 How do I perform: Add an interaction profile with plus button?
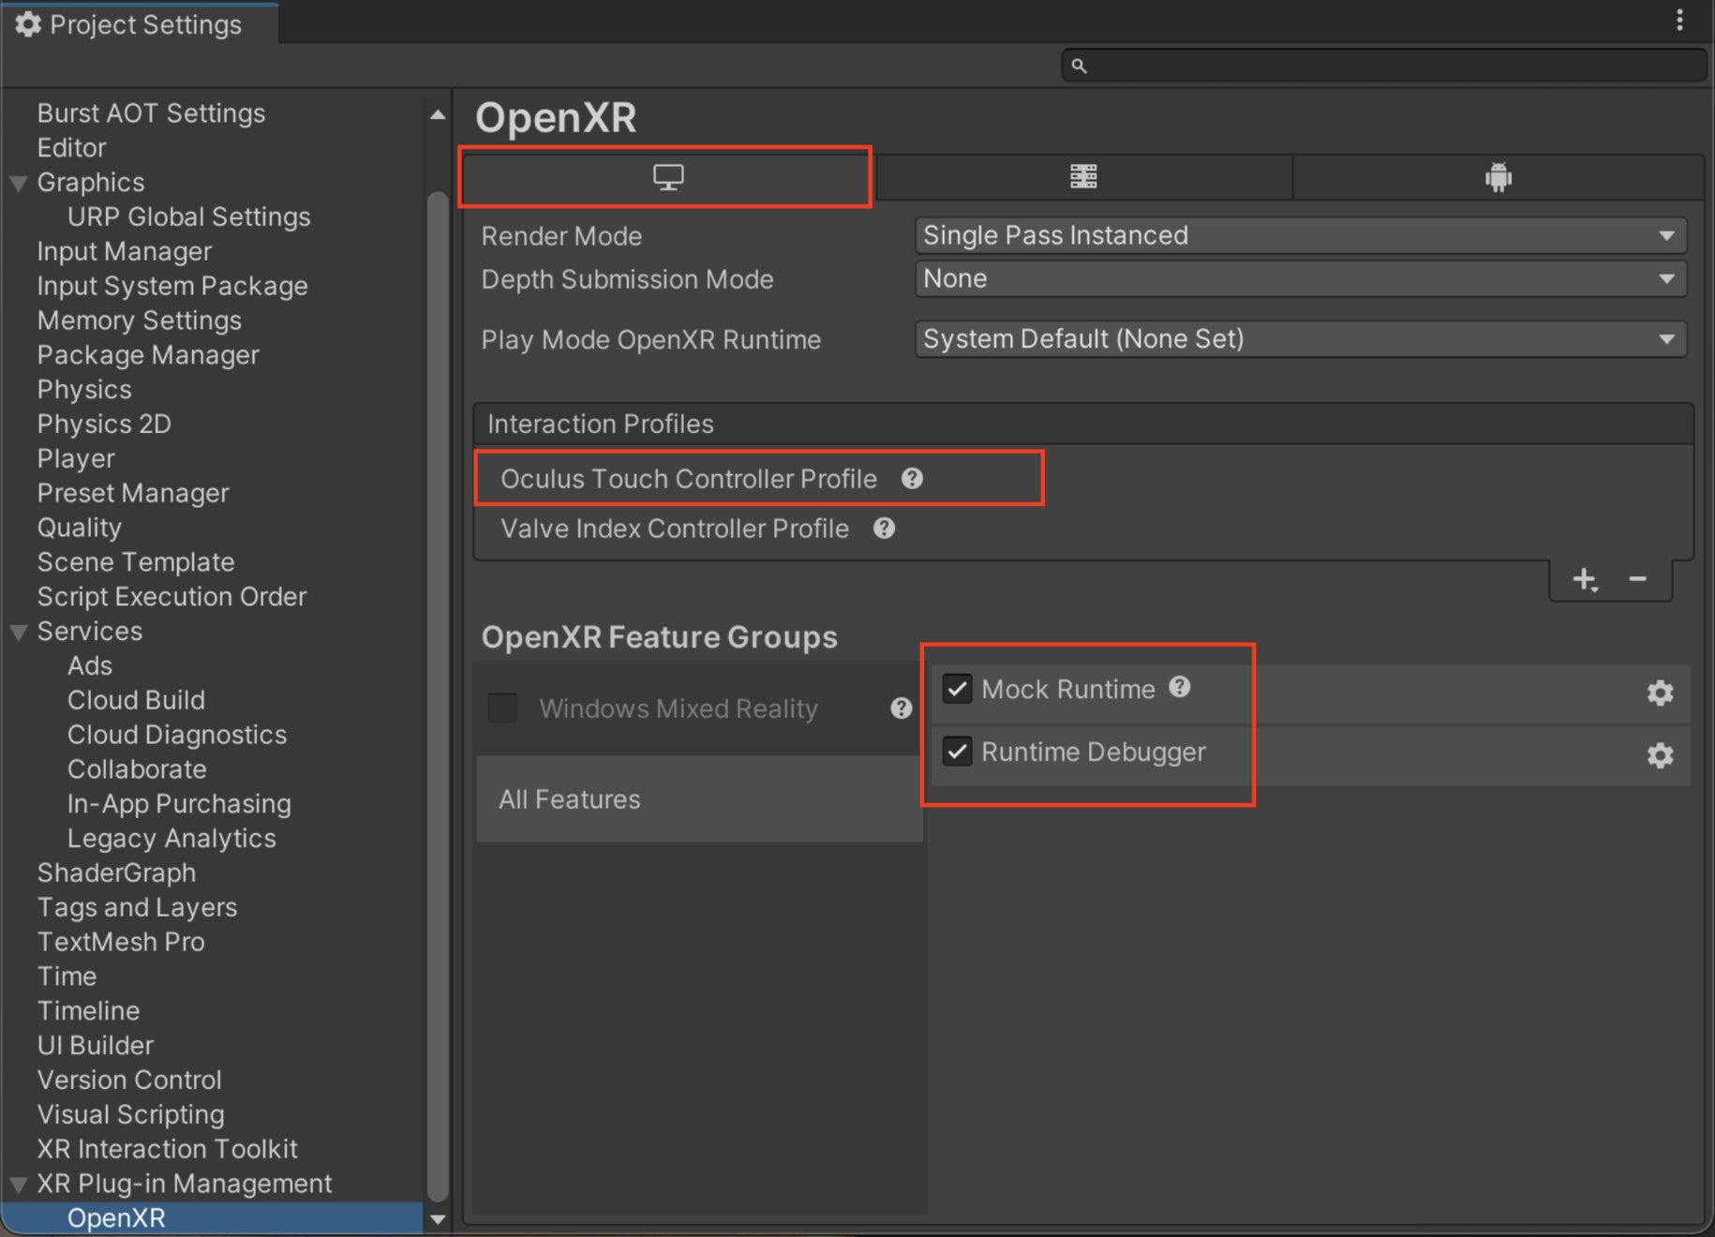point(1585,580)
